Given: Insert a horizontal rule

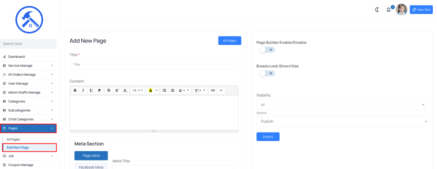Looking at the screenshot, I should 221,90.
